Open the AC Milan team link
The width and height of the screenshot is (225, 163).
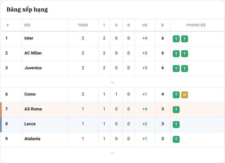pos(33,53)
